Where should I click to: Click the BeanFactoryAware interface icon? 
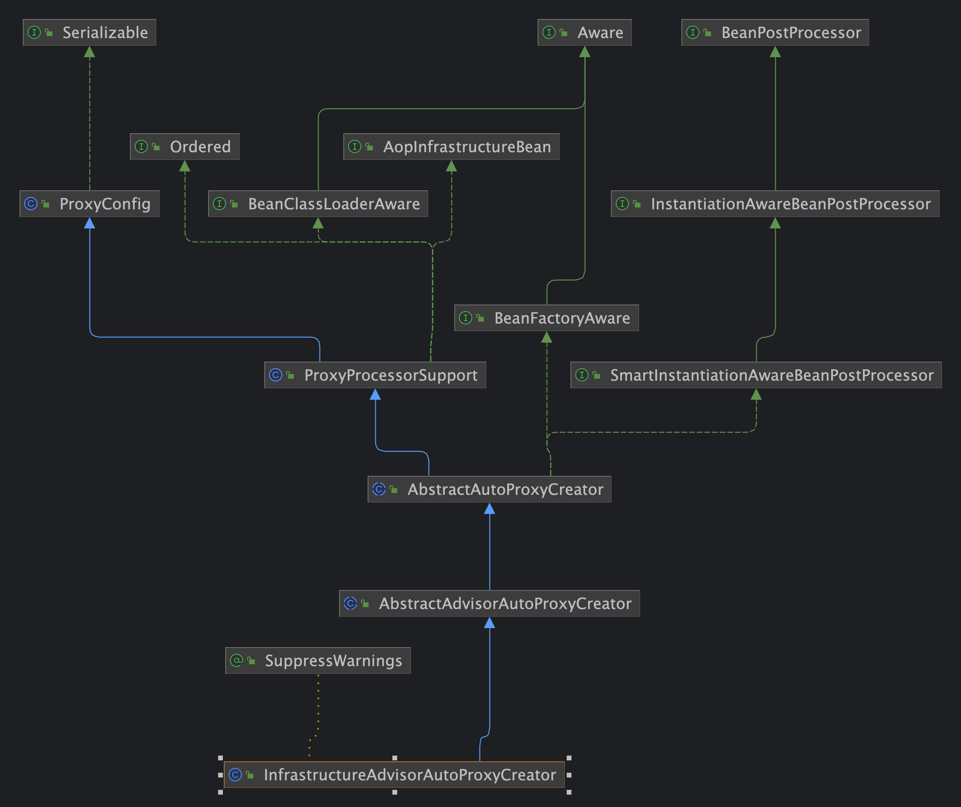pos(466,318)
